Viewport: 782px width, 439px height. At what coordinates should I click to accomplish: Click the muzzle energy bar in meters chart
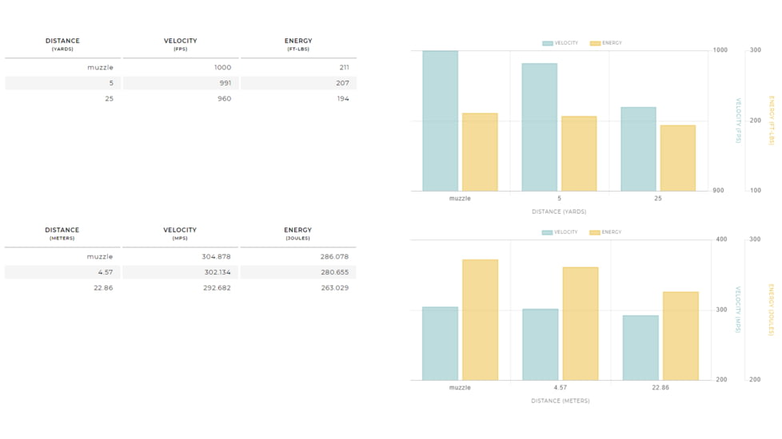click(480, 319)
